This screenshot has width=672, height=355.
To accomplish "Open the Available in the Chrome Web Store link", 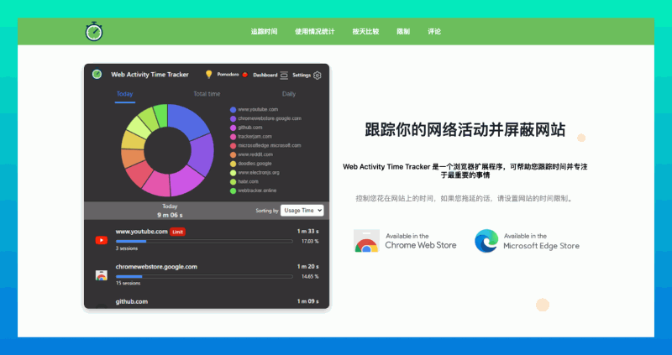I will point(405,241).
